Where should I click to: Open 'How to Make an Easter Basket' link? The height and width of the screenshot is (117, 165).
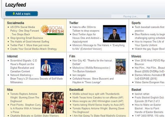click(149, 108)
